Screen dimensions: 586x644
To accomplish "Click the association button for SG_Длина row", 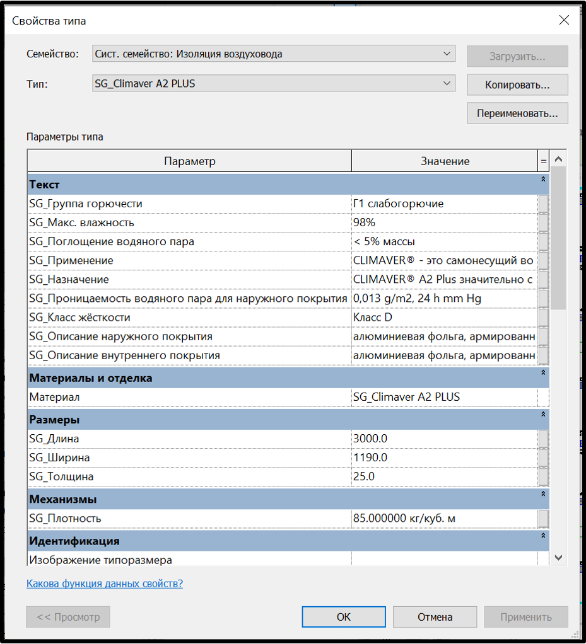I will point(543,439).
